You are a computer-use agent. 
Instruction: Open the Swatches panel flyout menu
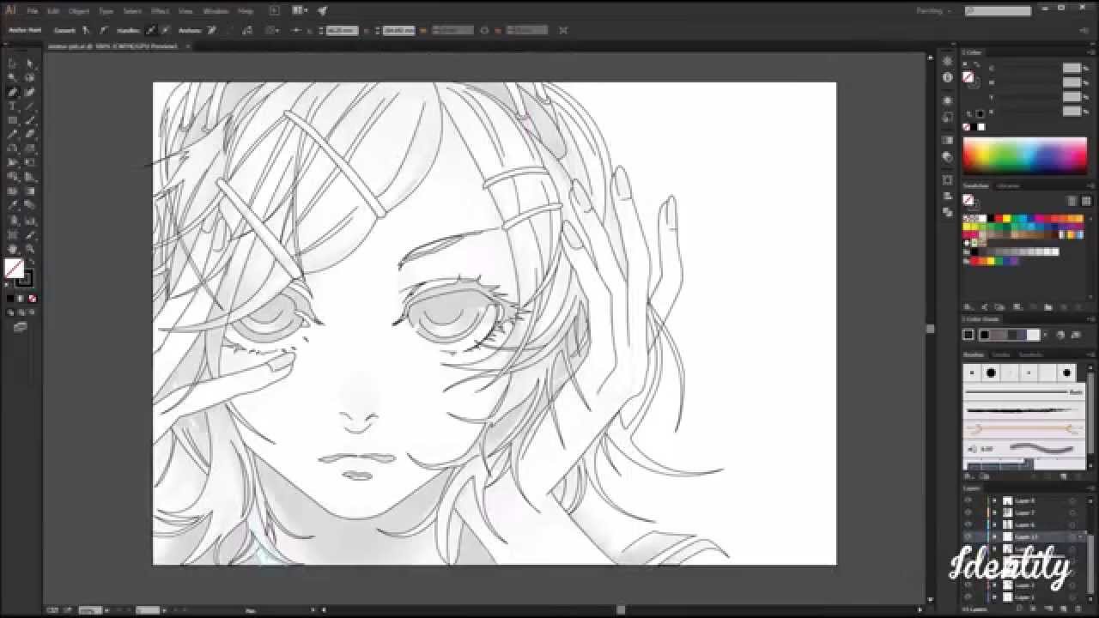[x=1095, y=186]
